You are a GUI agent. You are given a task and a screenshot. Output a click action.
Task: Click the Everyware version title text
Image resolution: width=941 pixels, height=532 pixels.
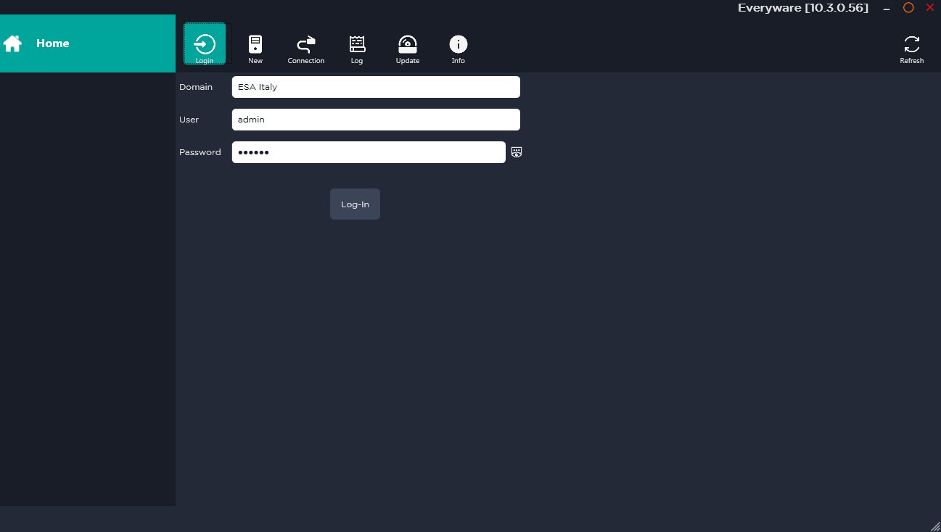pos(802,8)
